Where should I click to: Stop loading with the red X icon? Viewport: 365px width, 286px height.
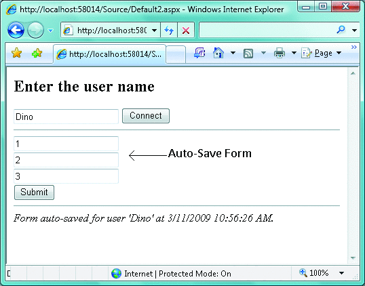coord(186,30)
